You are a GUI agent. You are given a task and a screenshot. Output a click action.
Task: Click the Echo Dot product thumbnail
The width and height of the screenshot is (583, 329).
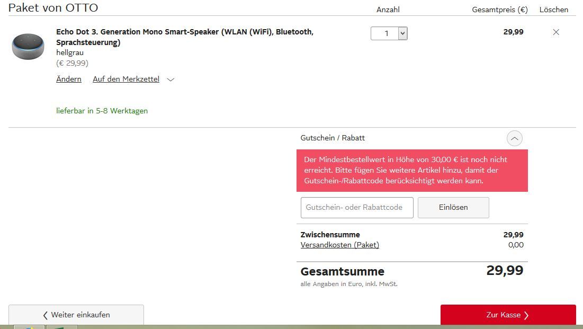click(28, 46)
